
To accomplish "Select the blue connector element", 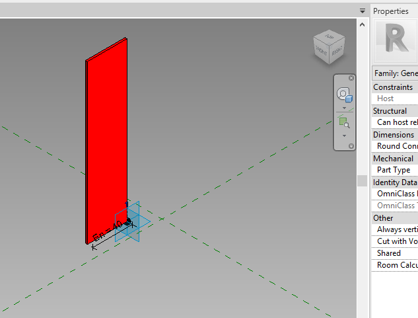I will (x=133, y=221).
